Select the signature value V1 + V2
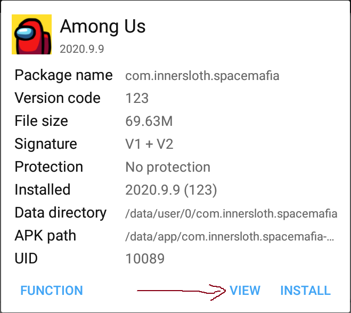The height and width of the screenshot is (313, 351). point(149,144)
